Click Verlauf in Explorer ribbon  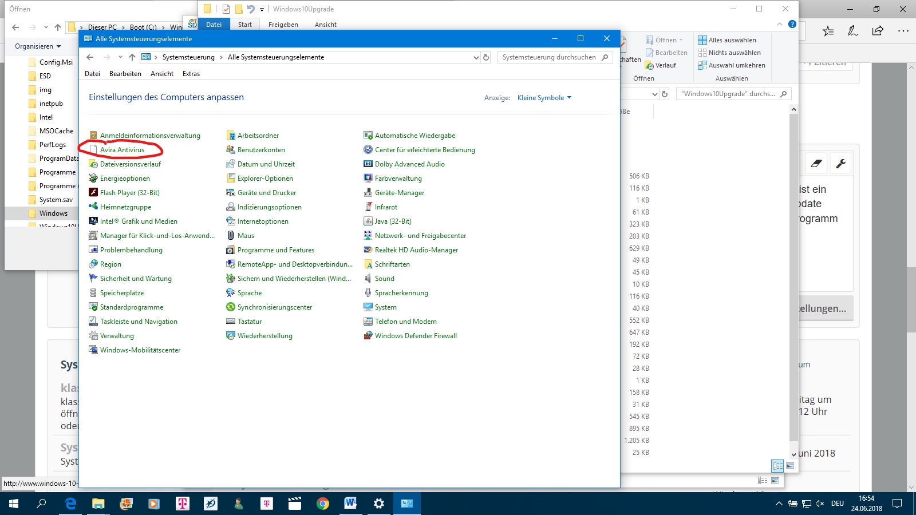coord(661,65)
